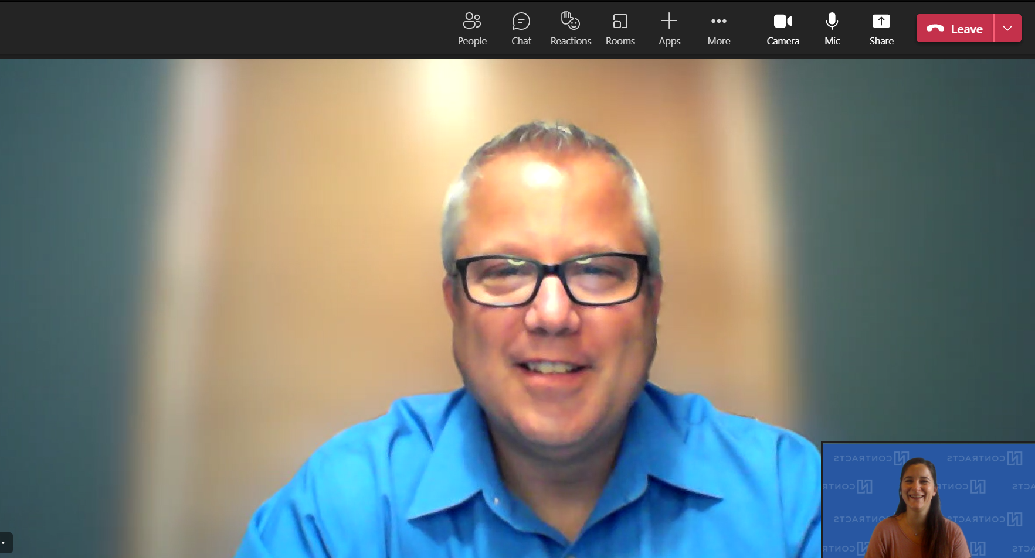The image size is (1035, 558).
Task: Mute the Mic
Action: pyautogui.click(x=832, y=29)
